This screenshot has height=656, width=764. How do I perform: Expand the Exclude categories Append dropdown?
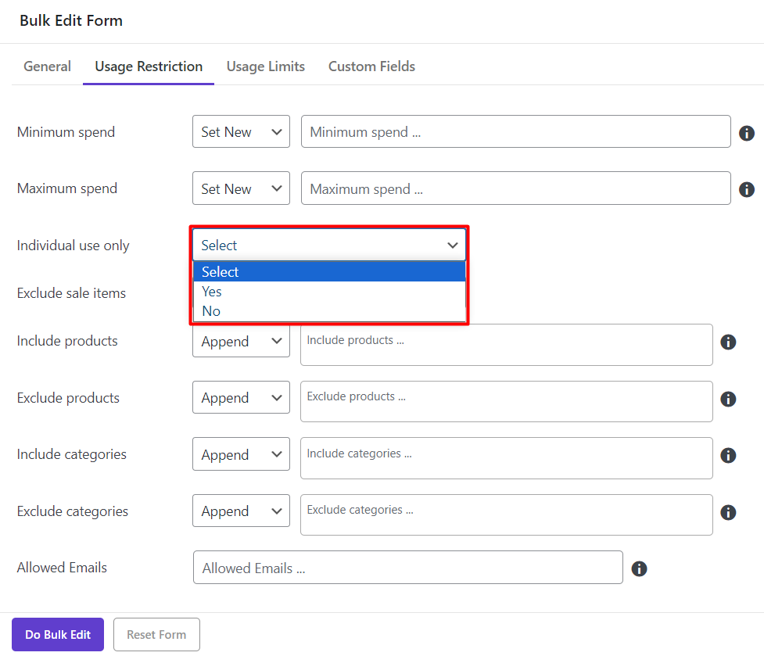click(241, 511)
